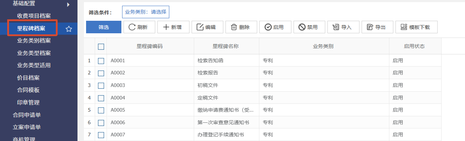Select 里程碑档案 menu item
This screenshot has height=141, width=465.
click(31, 29)
